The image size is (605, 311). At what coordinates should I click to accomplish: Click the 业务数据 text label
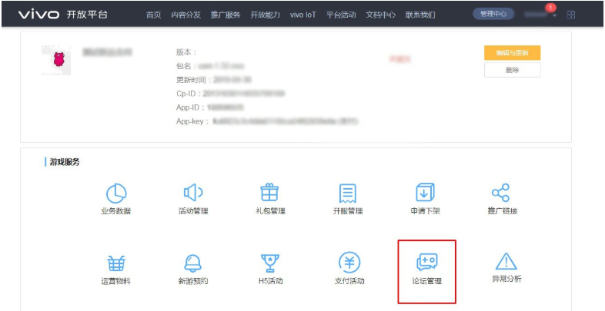(115, 211)
